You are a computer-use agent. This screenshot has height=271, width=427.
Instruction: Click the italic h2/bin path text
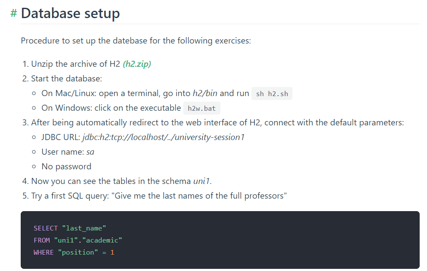(205, 93)
